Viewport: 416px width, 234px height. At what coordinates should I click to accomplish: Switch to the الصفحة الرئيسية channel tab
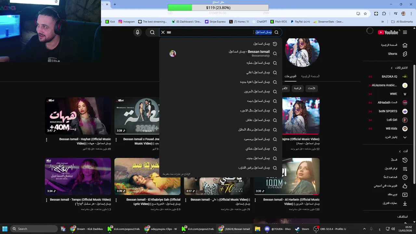(310, 76)
